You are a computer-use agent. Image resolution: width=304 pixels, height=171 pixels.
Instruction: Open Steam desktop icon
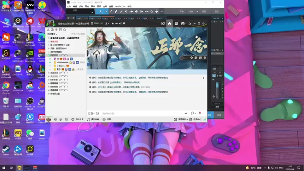point(6,150)
